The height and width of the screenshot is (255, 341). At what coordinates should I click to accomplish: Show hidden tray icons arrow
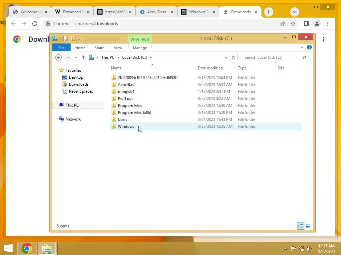click(285, 249)
